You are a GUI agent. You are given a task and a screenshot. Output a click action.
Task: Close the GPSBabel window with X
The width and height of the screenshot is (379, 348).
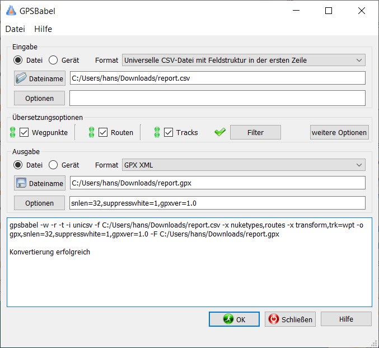tap(362, 11)
